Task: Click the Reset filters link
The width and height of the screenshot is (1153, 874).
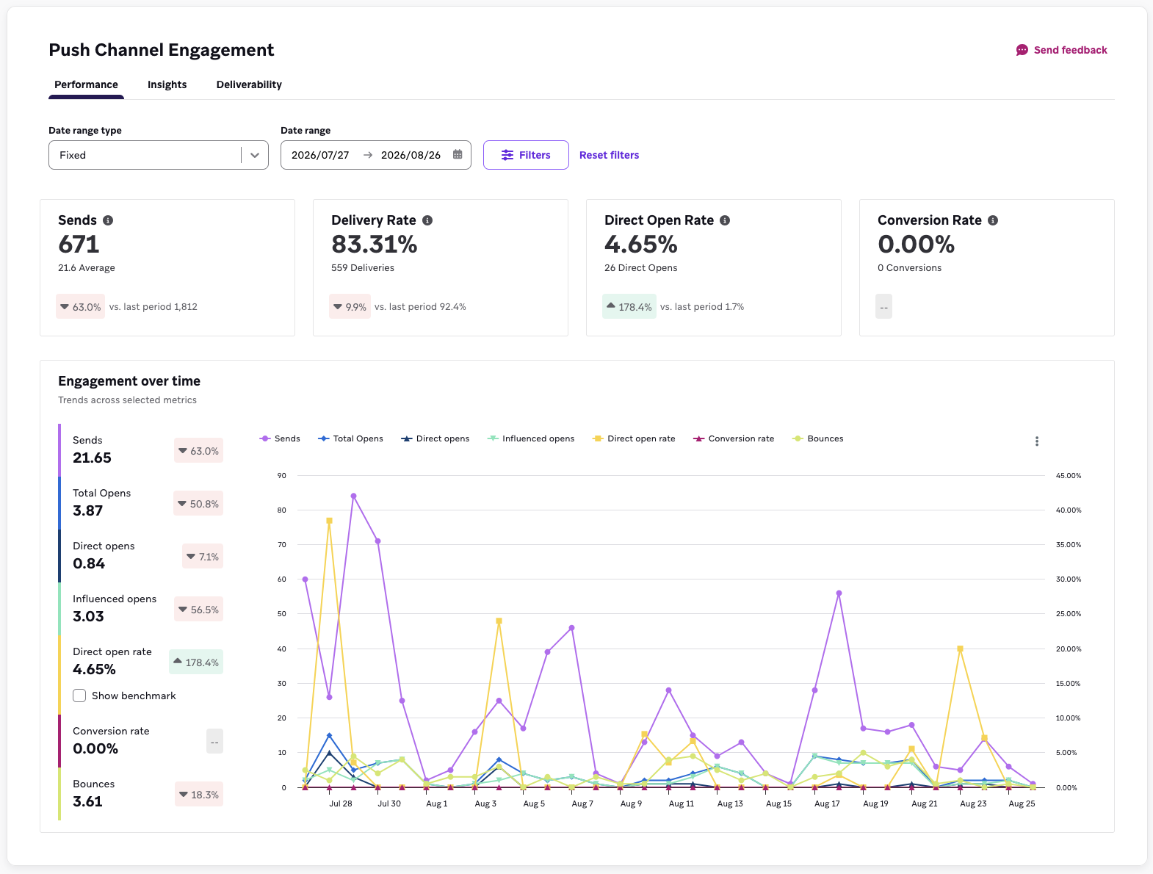Action: (x=609, y=155)
